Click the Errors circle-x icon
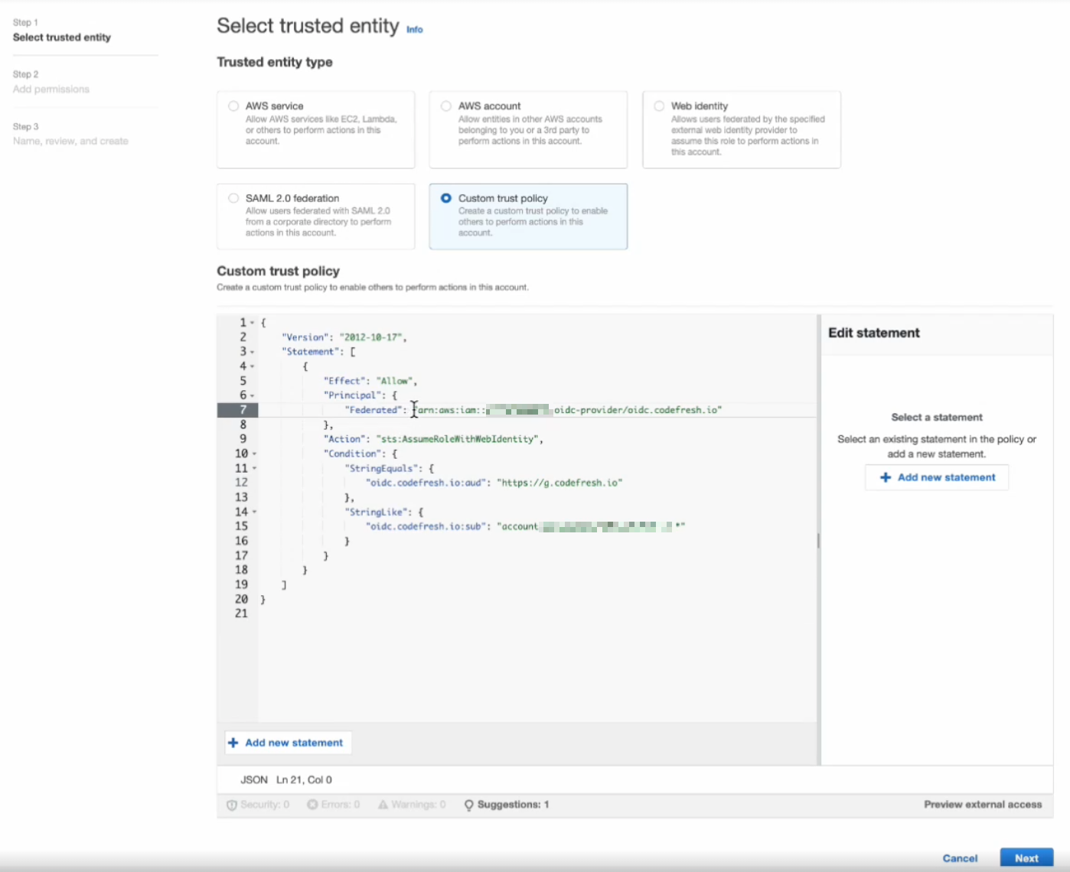This screenshot has height=872, width=1070. (x=312, y=805)
